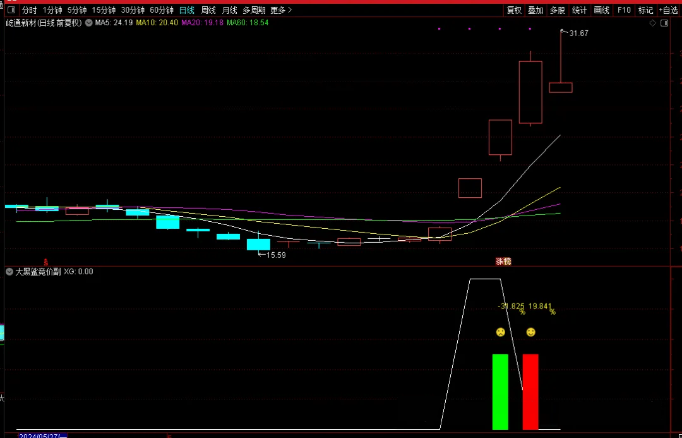Toggle the left sidebar panel icon

coord(11,10)
